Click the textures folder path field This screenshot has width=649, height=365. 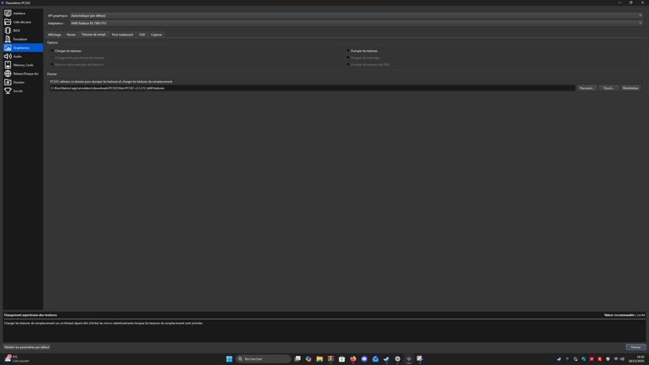coord(312,88)
